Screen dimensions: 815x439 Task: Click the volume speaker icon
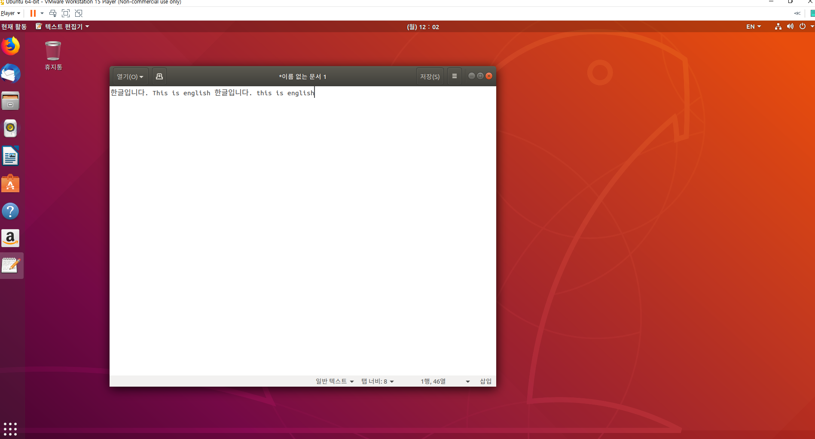coord(790,27)
